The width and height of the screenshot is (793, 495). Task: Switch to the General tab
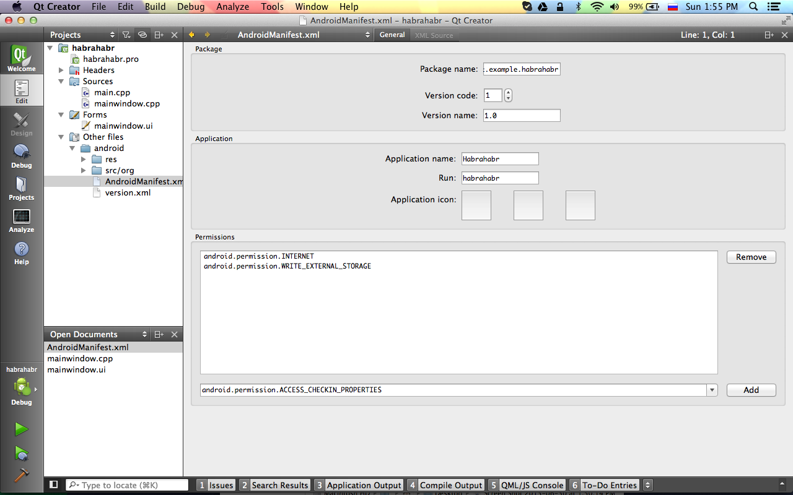coord(392,35)
